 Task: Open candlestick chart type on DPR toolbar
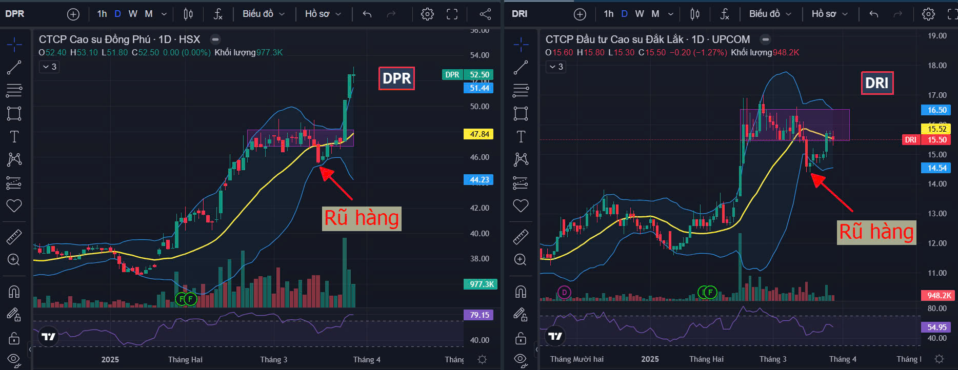click(188, 14)
